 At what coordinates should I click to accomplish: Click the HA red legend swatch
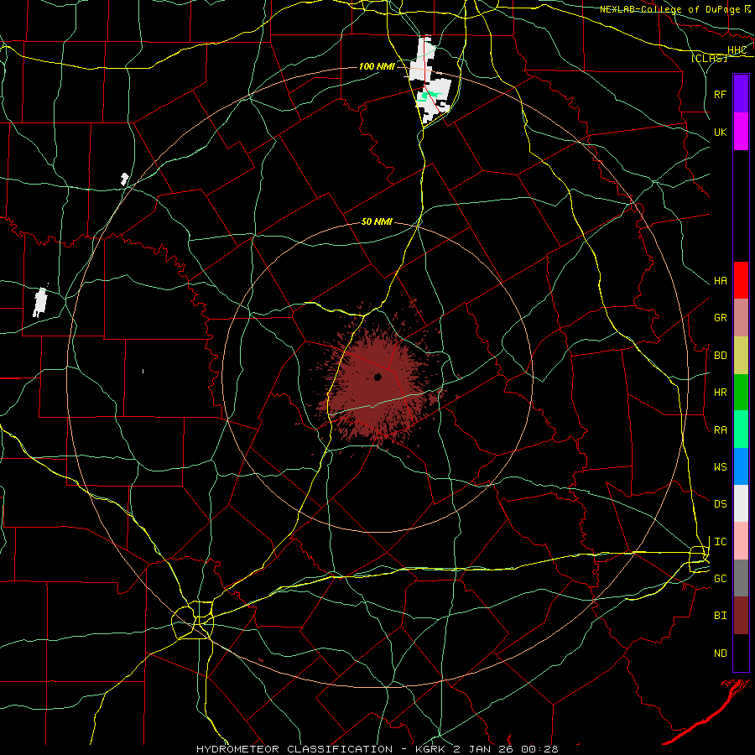741,280
